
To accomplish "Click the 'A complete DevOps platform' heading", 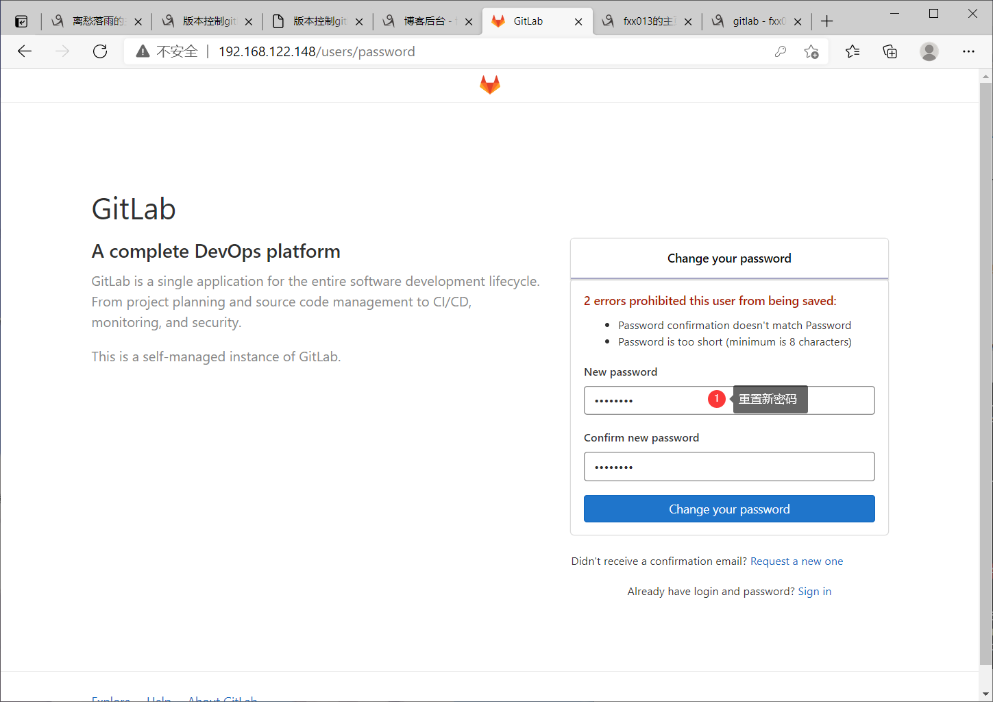I will coord(216,252).
